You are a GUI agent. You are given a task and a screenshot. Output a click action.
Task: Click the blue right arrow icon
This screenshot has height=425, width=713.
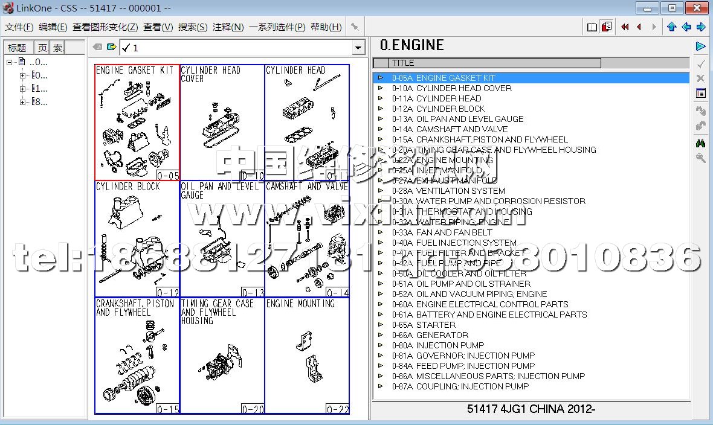point(701,27)
